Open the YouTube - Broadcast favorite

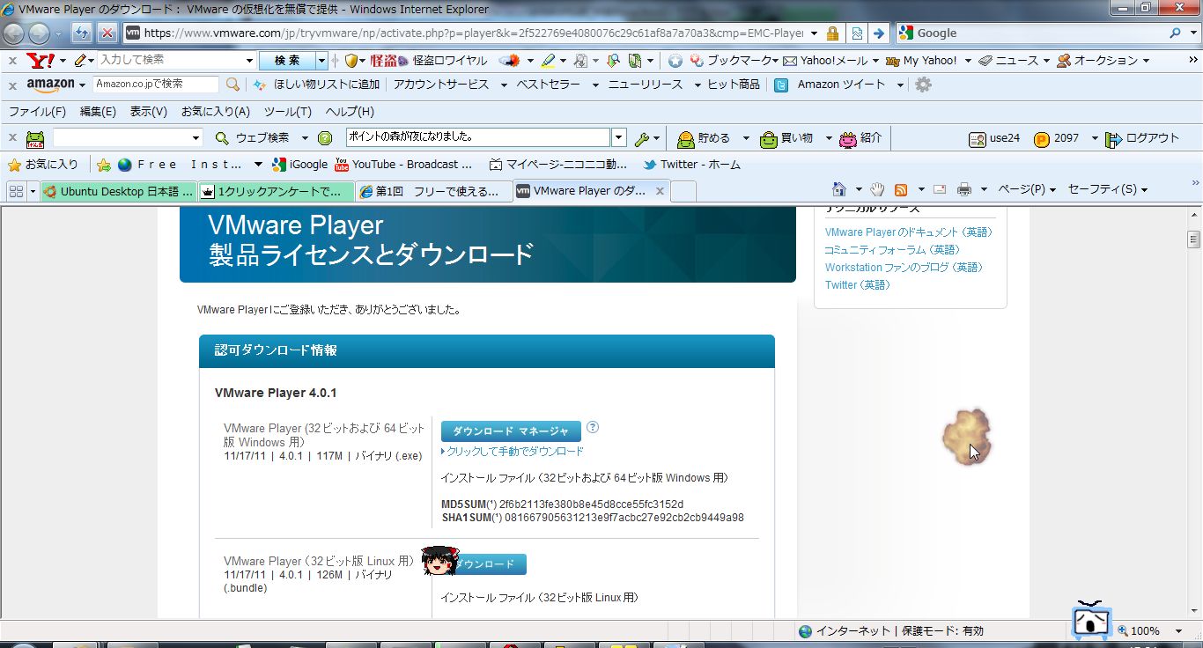pos(403,165)
